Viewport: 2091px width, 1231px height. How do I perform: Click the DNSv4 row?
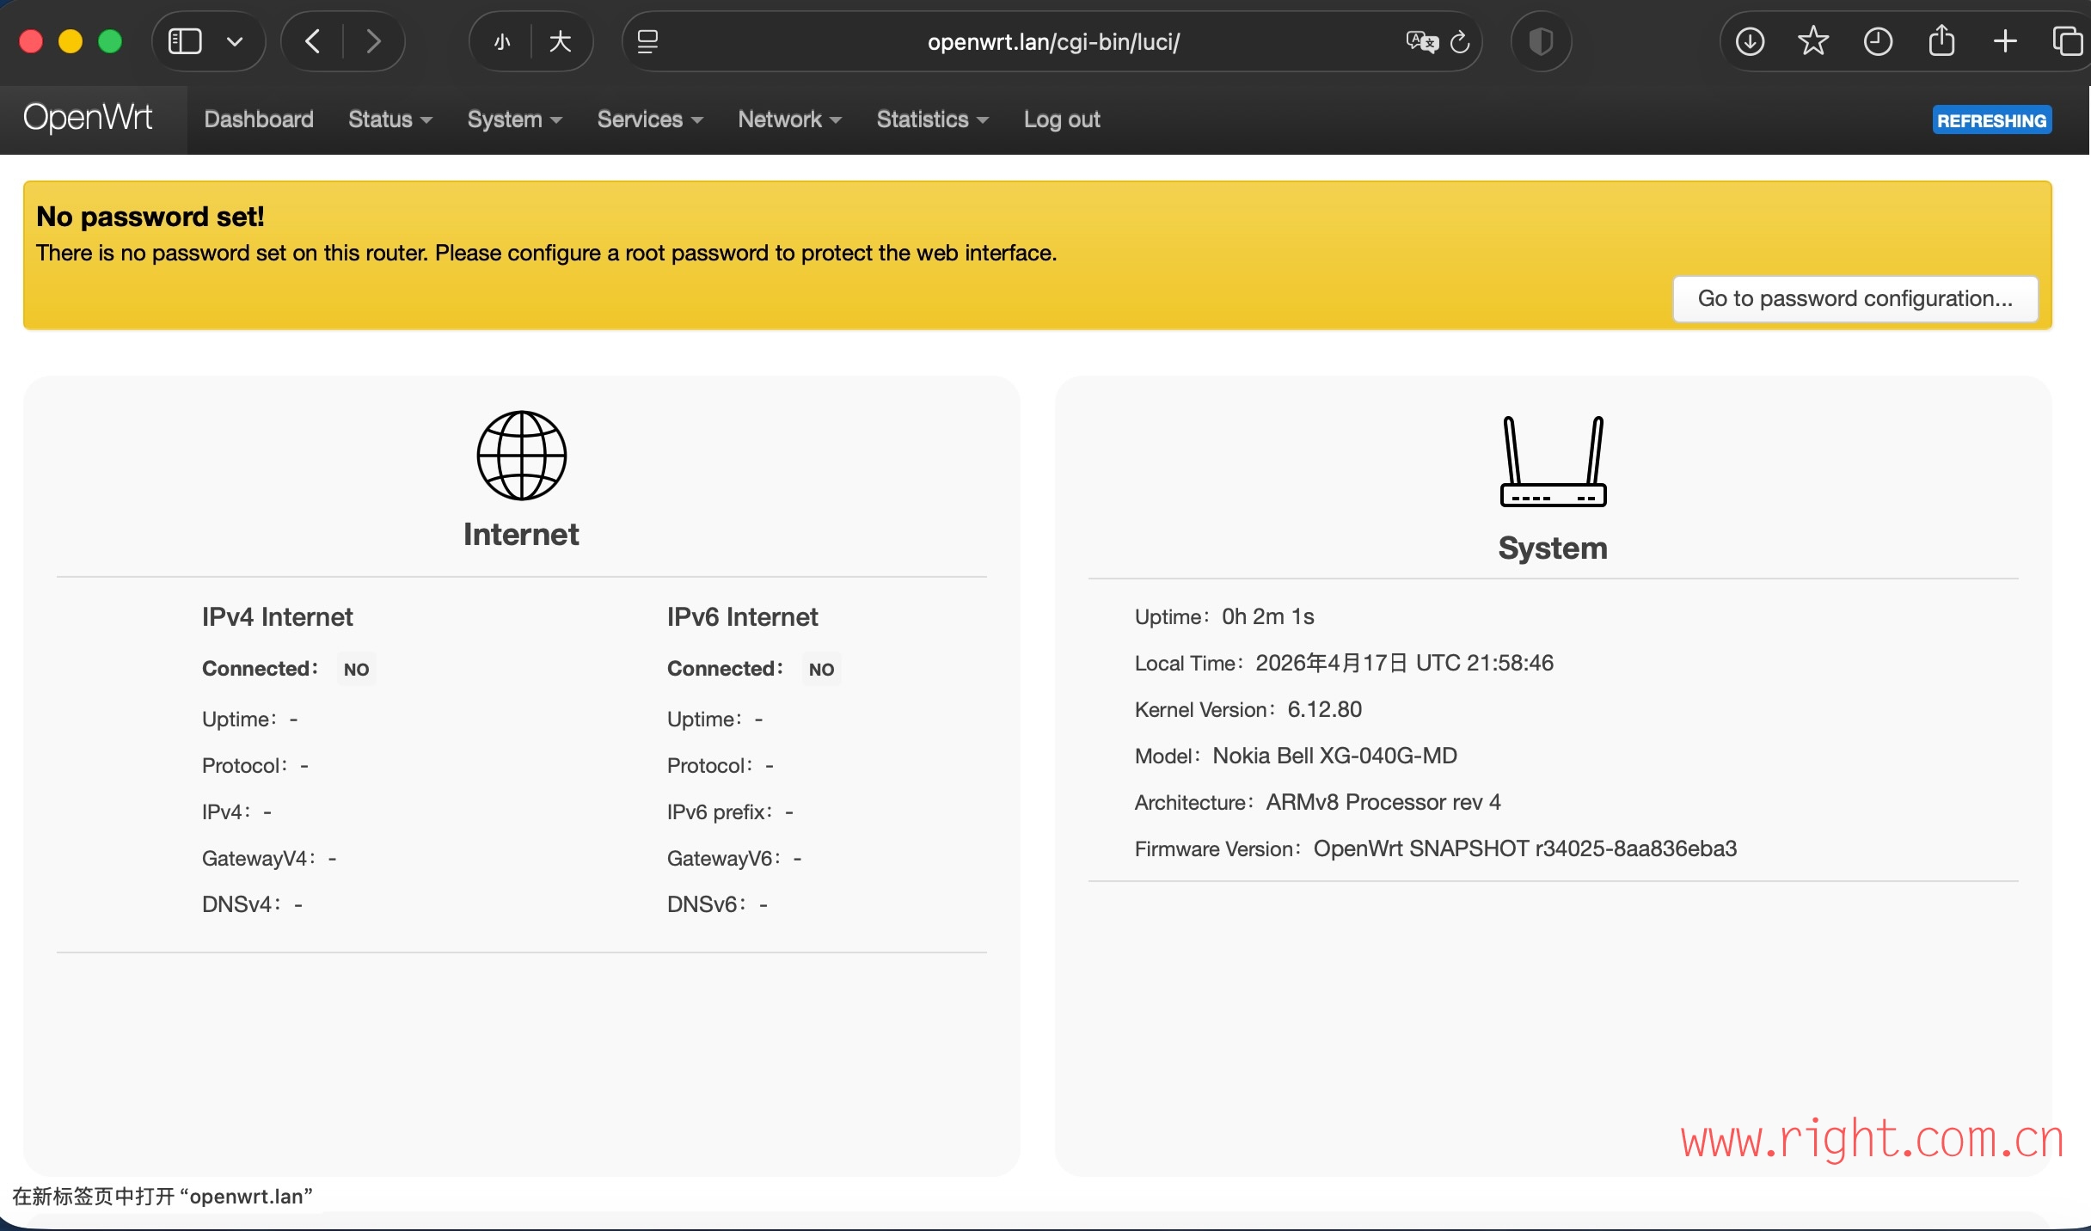click(x=252, y=904)
